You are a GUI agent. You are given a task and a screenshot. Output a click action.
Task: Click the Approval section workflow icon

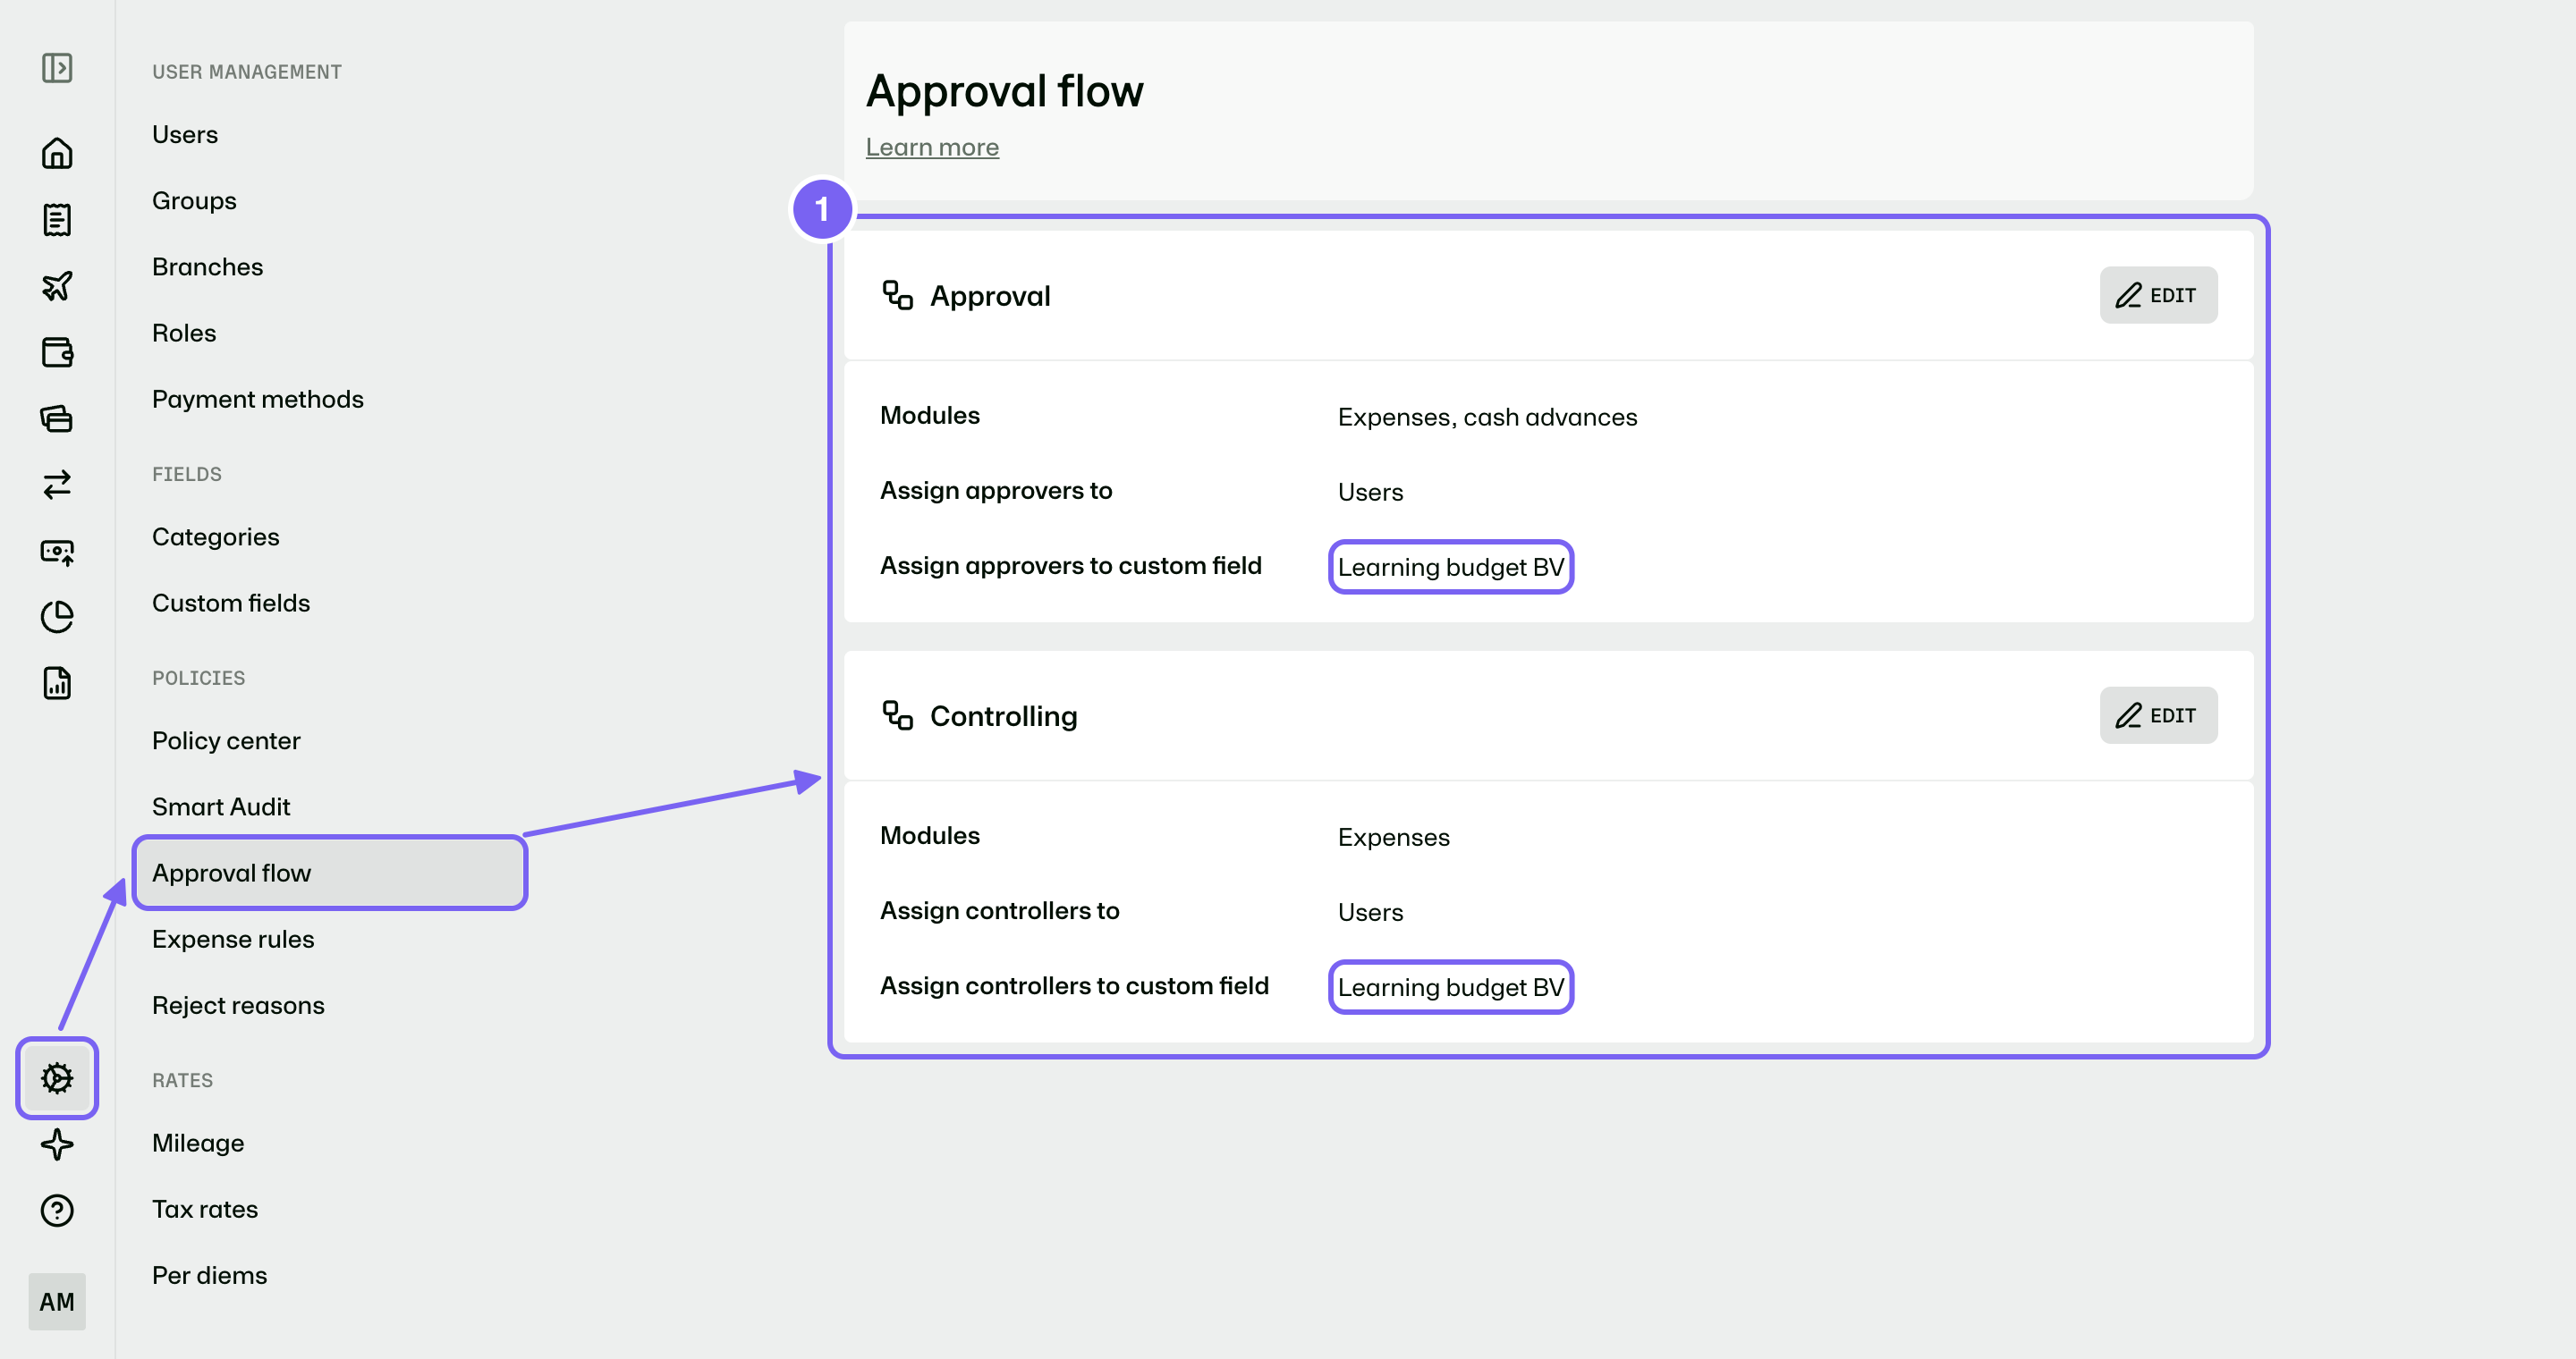click(897, 296)
